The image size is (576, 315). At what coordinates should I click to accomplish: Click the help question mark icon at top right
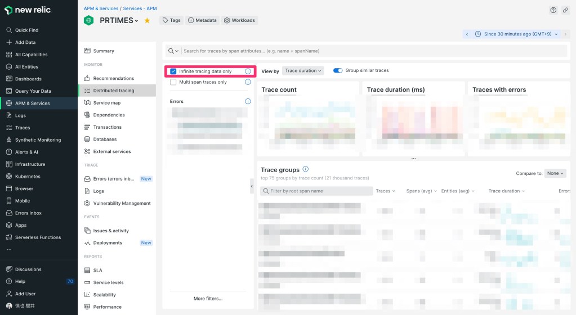(553, 10)
